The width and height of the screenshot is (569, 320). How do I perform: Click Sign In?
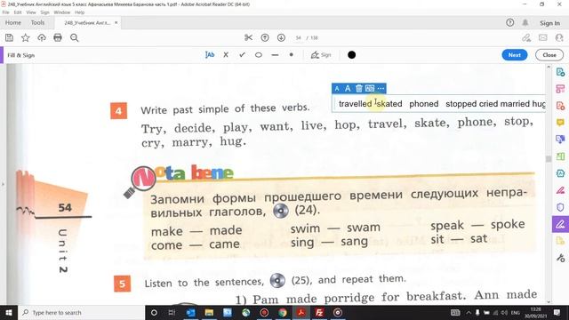click(549, 23)
